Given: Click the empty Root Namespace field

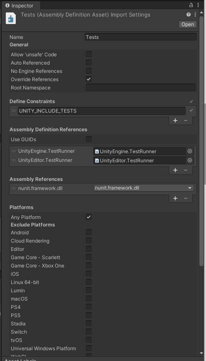Looking at the screenshot, I should [141, 87].
